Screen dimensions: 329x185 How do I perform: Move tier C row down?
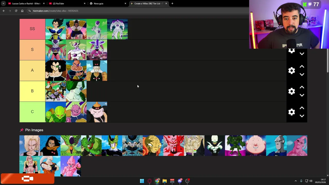[x=302, y=116]
